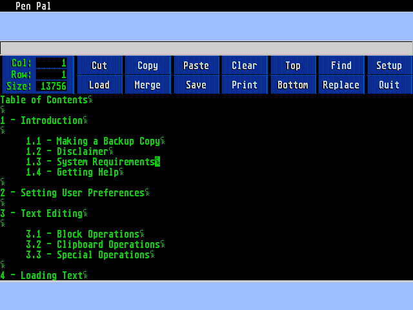Click the Clear button
Viewport: 413px width, 310px height.
[x=245, y=65]
